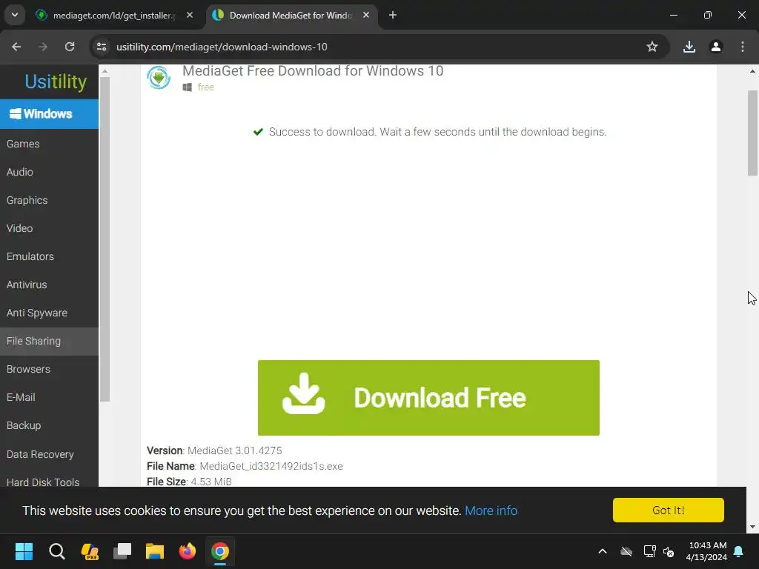Open Task View in taskbar
The height and width of the screenshot is (569, 759).
pyautogui.click(x=122, y=551)
